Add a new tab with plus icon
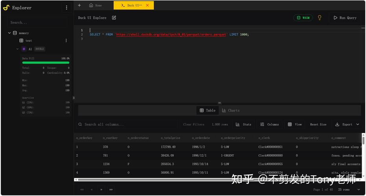 click(79, 5)
